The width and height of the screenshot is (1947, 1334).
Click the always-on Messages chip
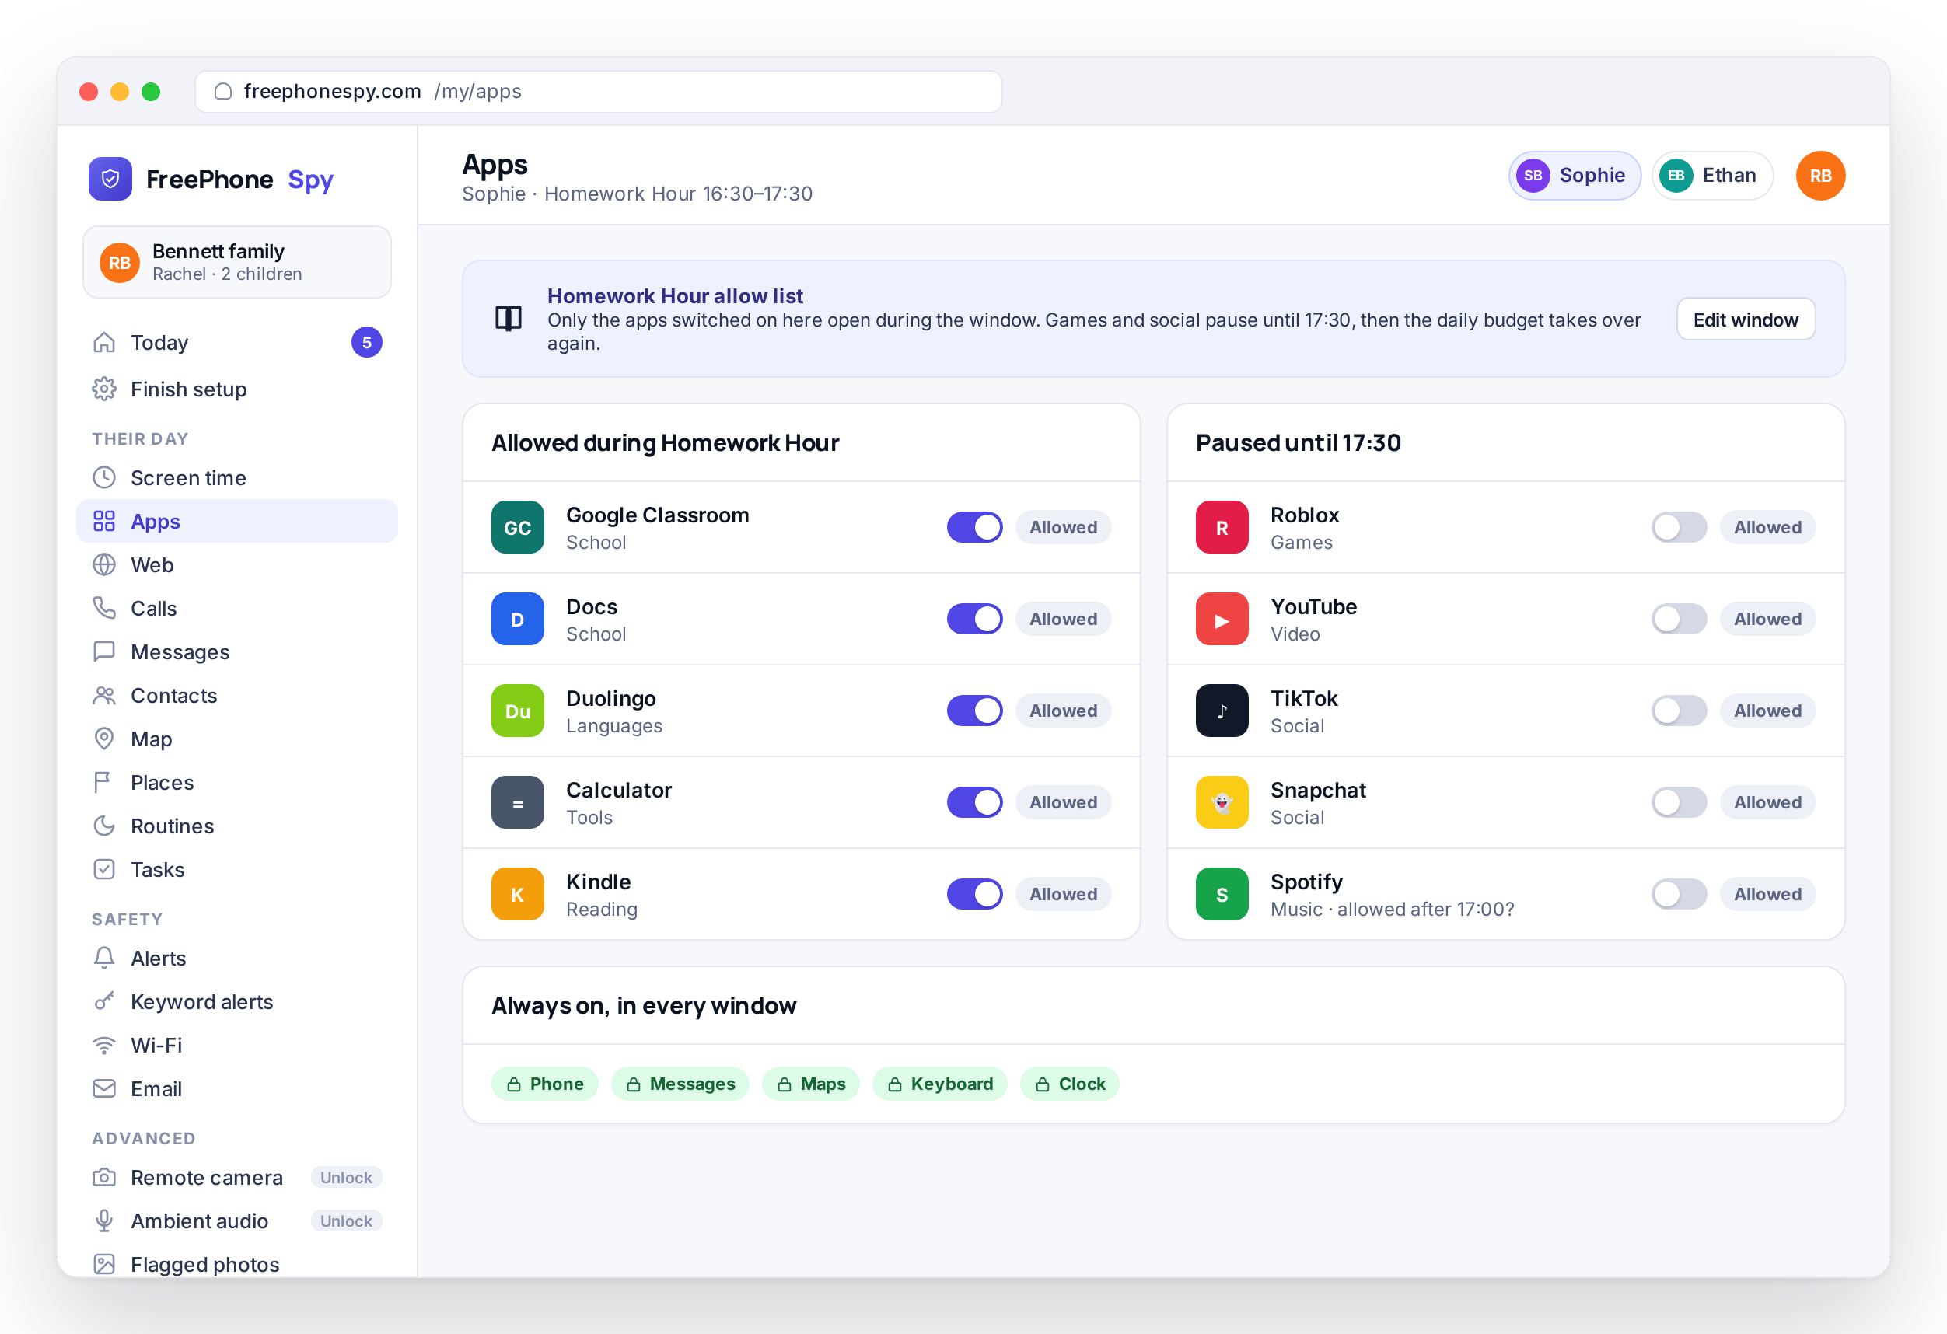680,1084
